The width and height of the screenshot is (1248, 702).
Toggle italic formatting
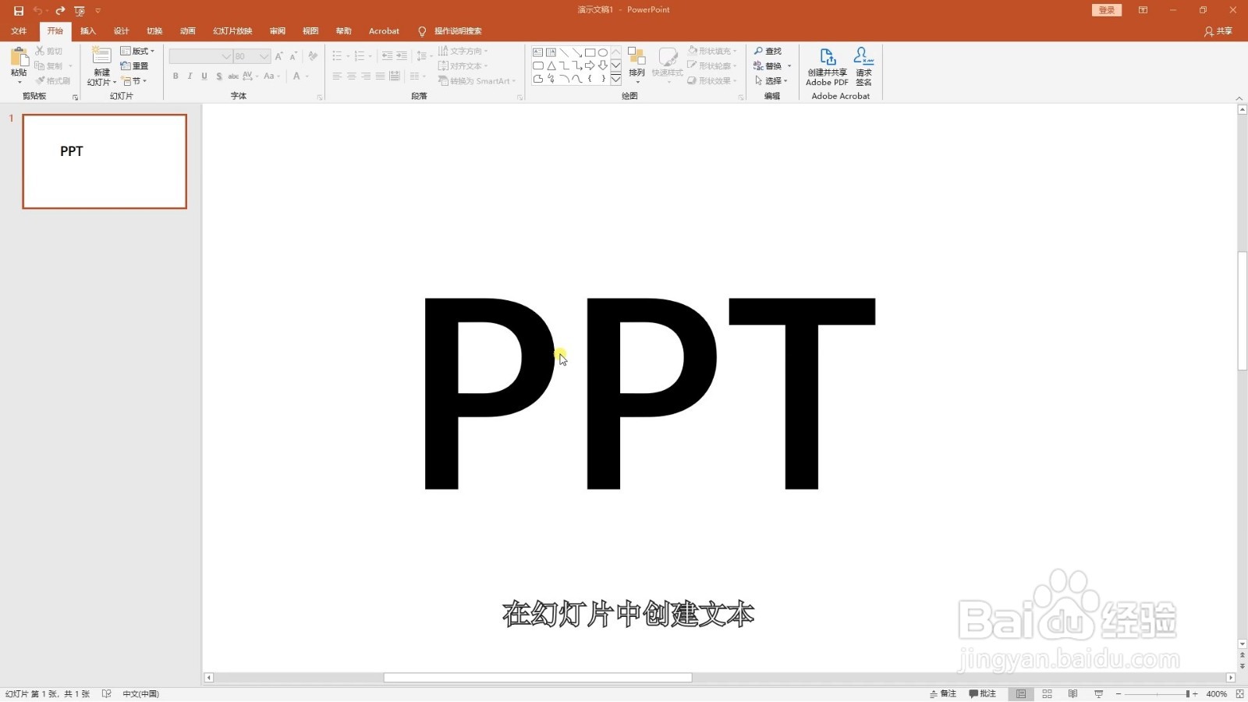coord(190,76)
